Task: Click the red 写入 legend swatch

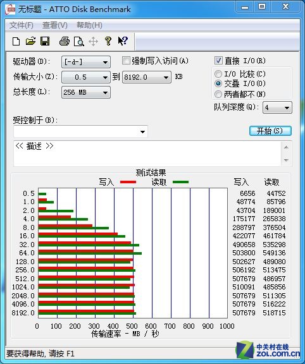Action: pyautogui.click(x=128, y=182)
